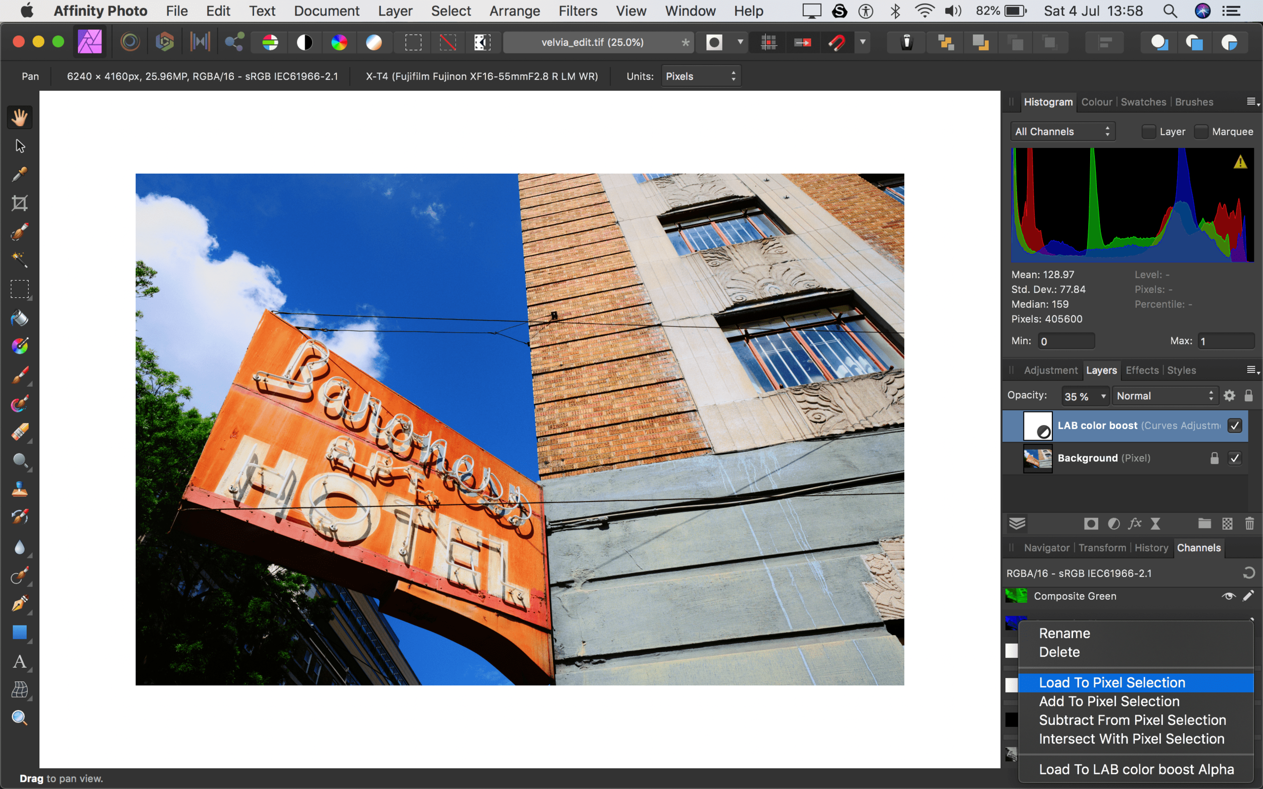Uncheck visibility of LAB color boost layer
This screenshot has height=789, width=1263.
(x=1234, y=426)
